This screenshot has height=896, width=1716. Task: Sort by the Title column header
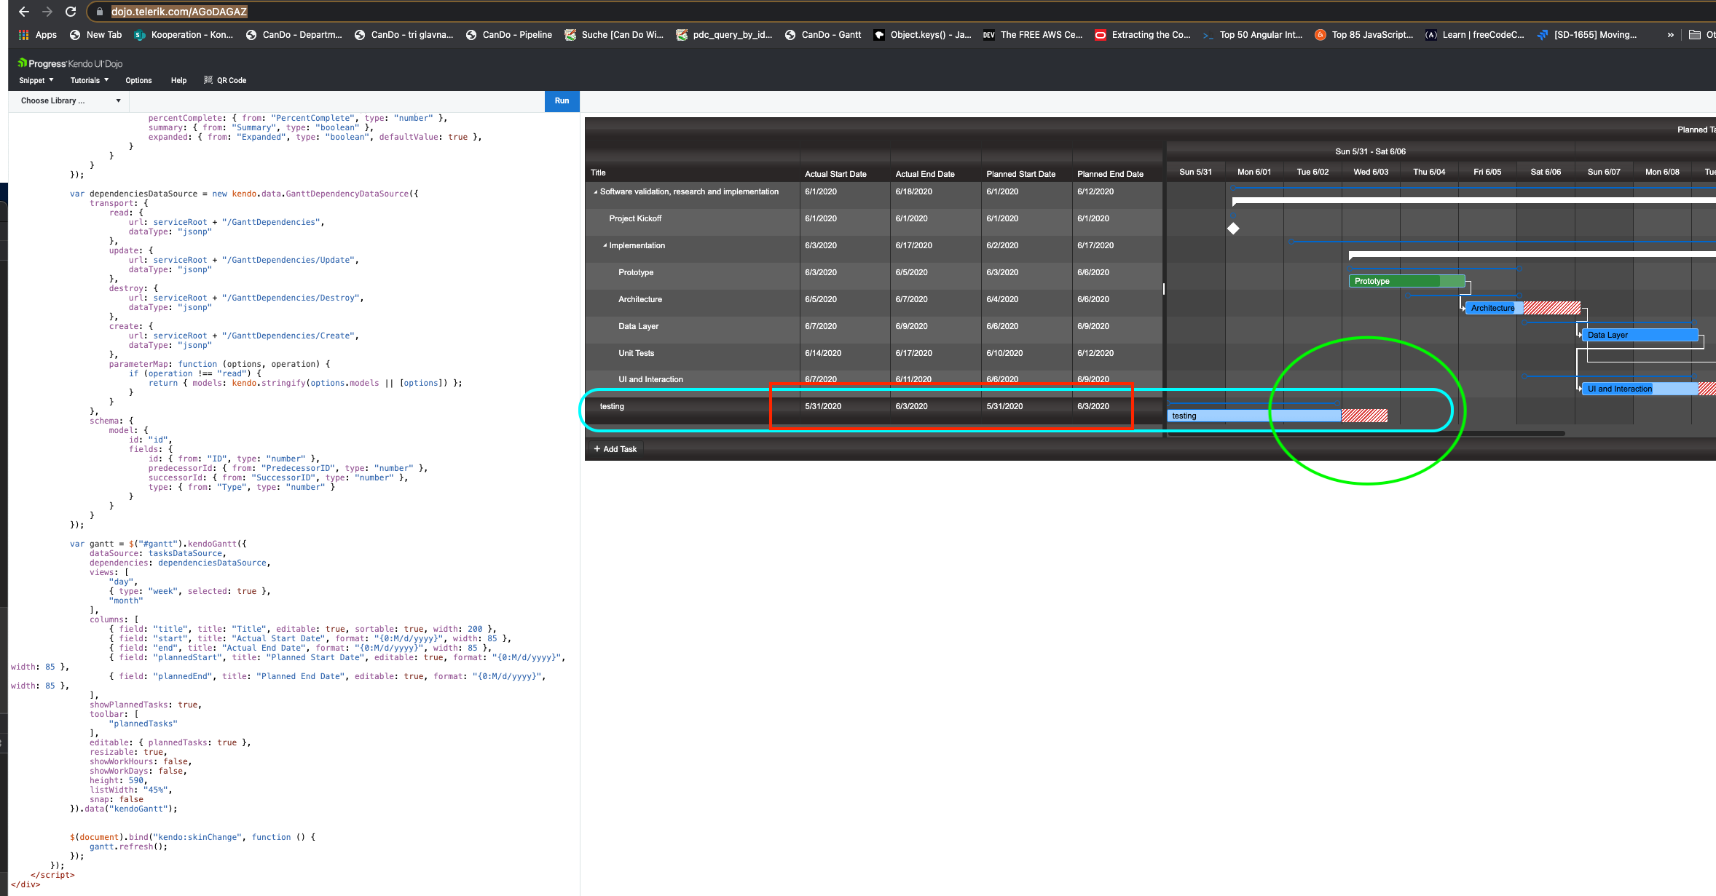pyautogui.click(x=598, y=173)
